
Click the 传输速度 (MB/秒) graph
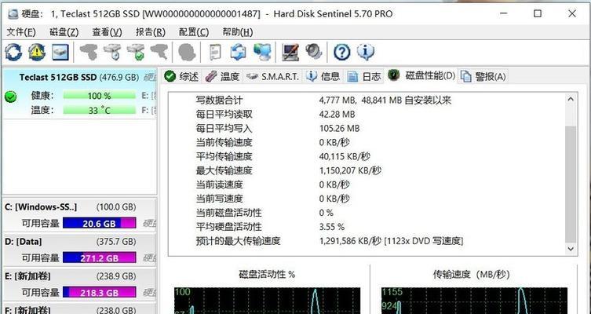[x=474, y=301]
